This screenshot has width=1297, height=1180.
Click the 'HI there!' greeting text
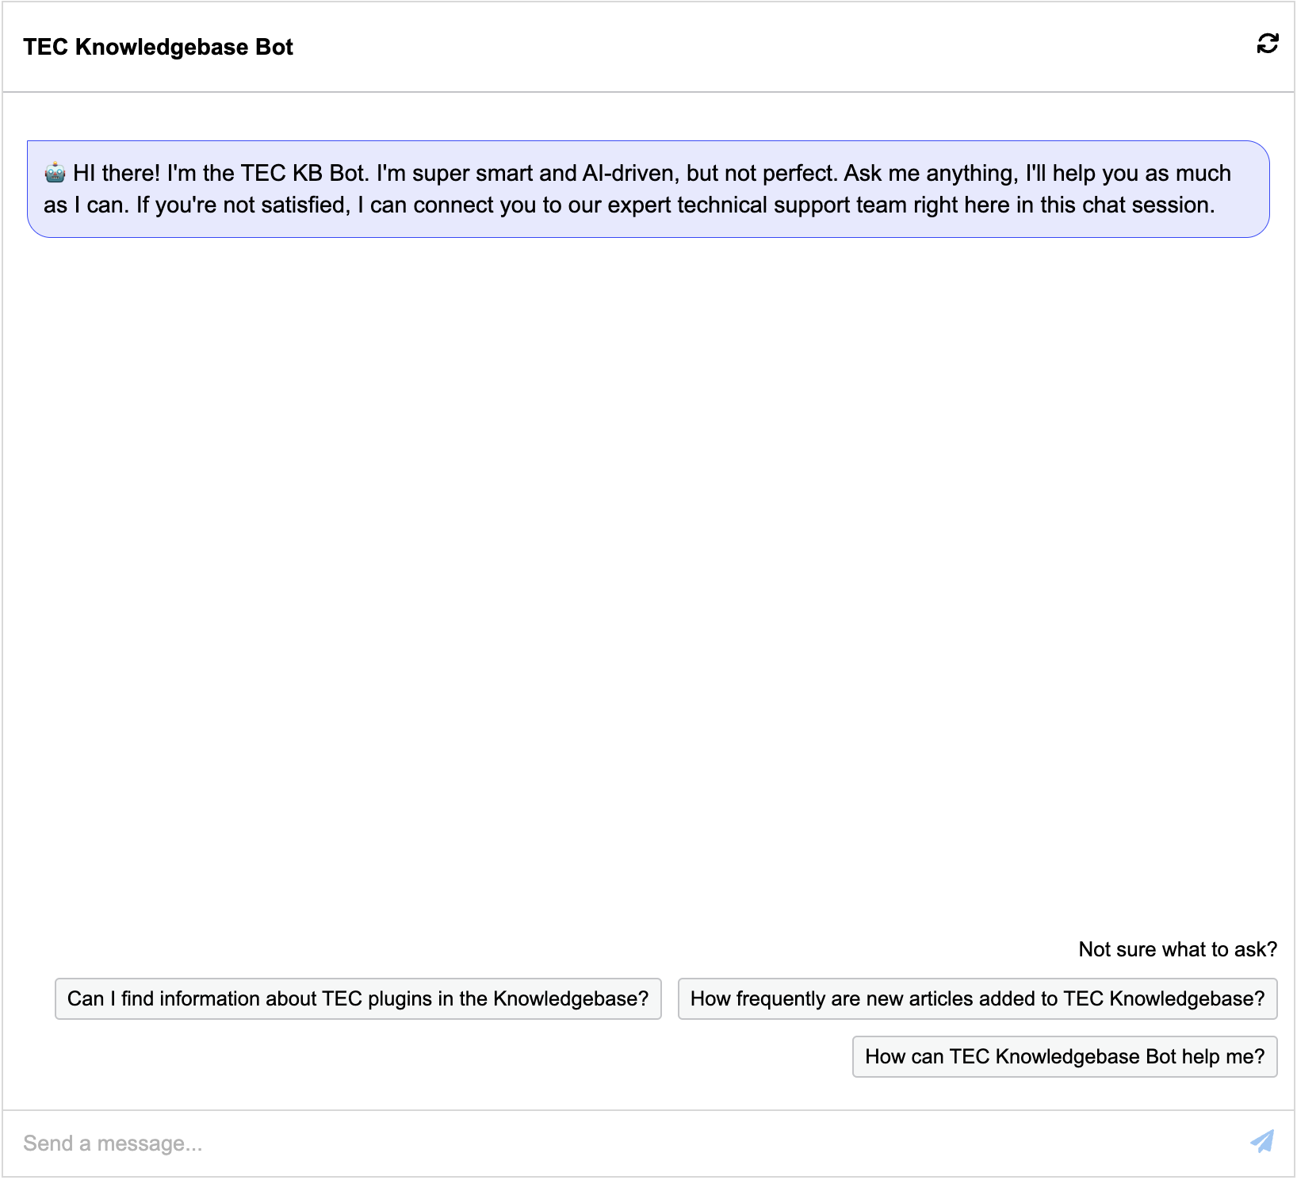click(x=117, y=174)
